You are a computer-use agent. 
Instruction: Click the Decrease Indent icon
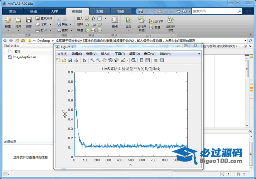coord(100,30)
